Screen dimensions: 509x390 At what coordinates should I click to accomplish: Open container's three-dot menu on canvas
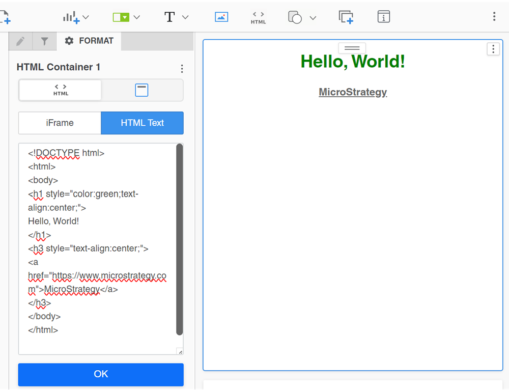coord(493,49)
